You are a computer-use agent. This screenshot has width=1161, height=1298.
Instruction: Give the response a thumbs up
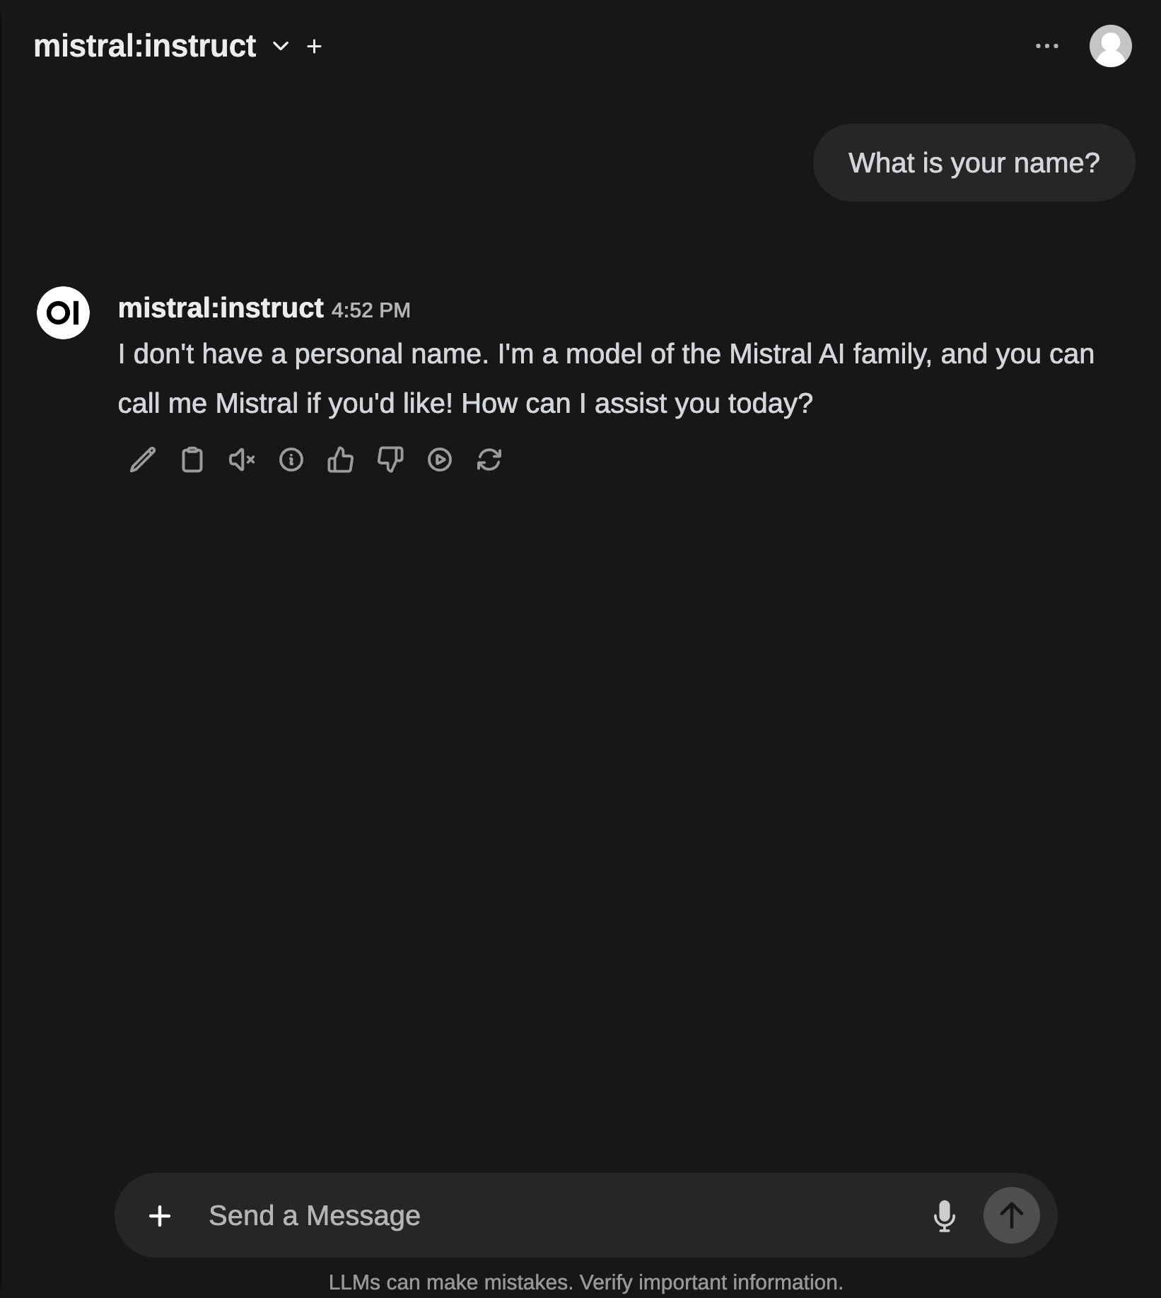coord(341,460)
